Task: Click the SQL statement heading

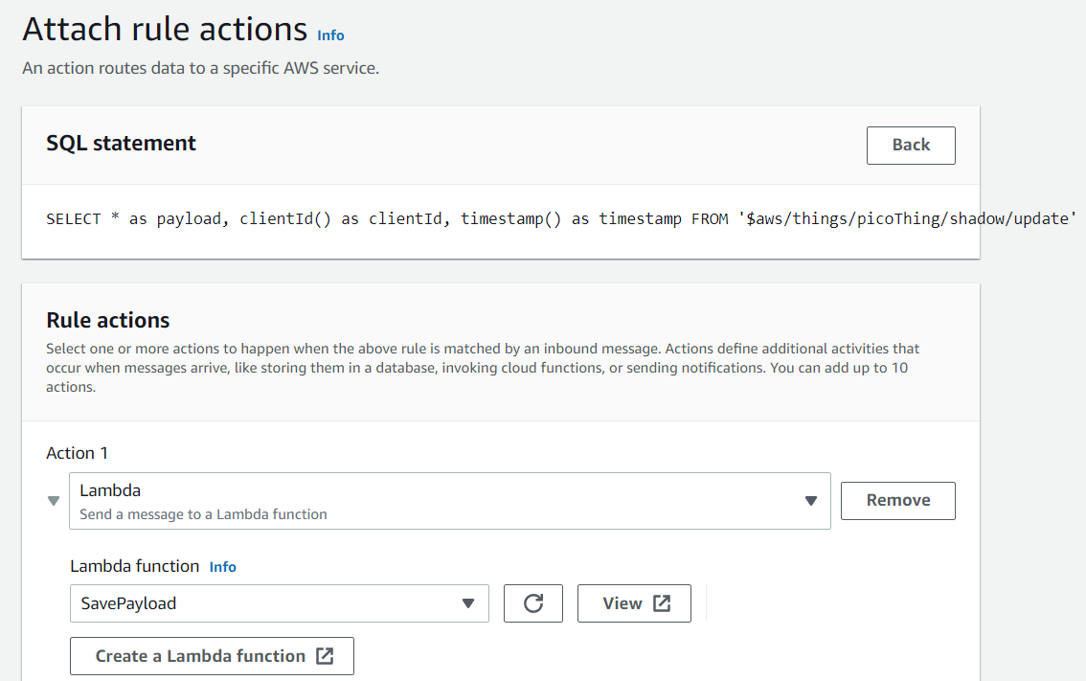Action: (x=121, y=144)
